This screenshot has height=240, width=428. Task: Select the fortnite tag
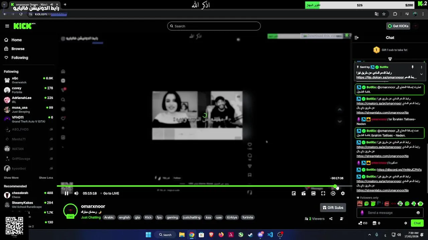[x=248, y=217]
